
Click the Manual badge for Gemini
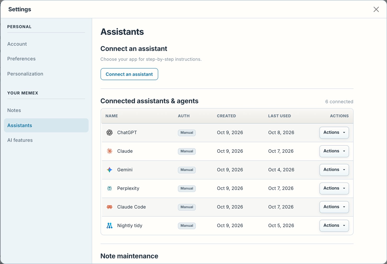point(187,170)
